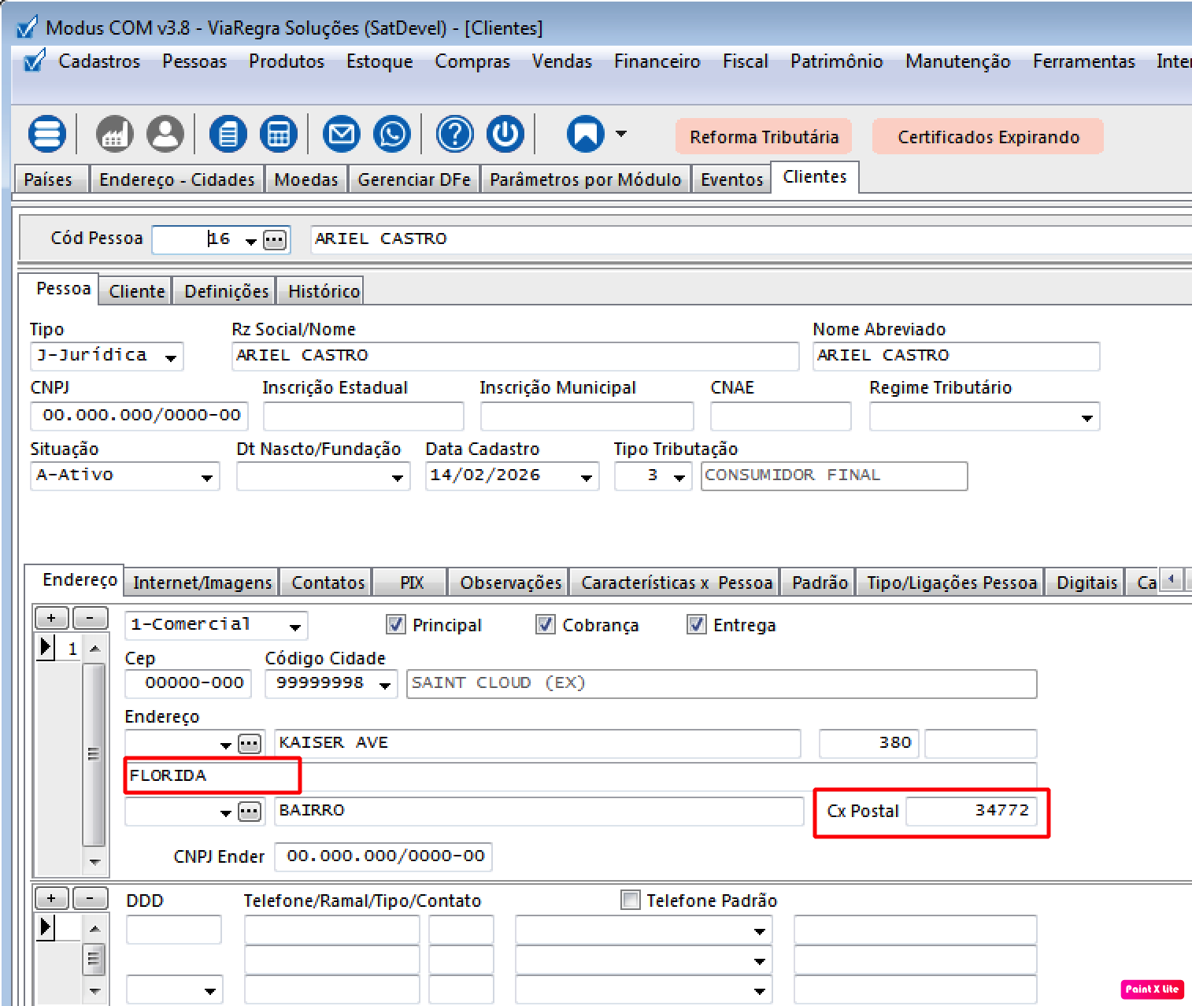Screen dimensions: 1192x1006
Task: Open the Financeiro menu
Action: click(x=657, y=61)
